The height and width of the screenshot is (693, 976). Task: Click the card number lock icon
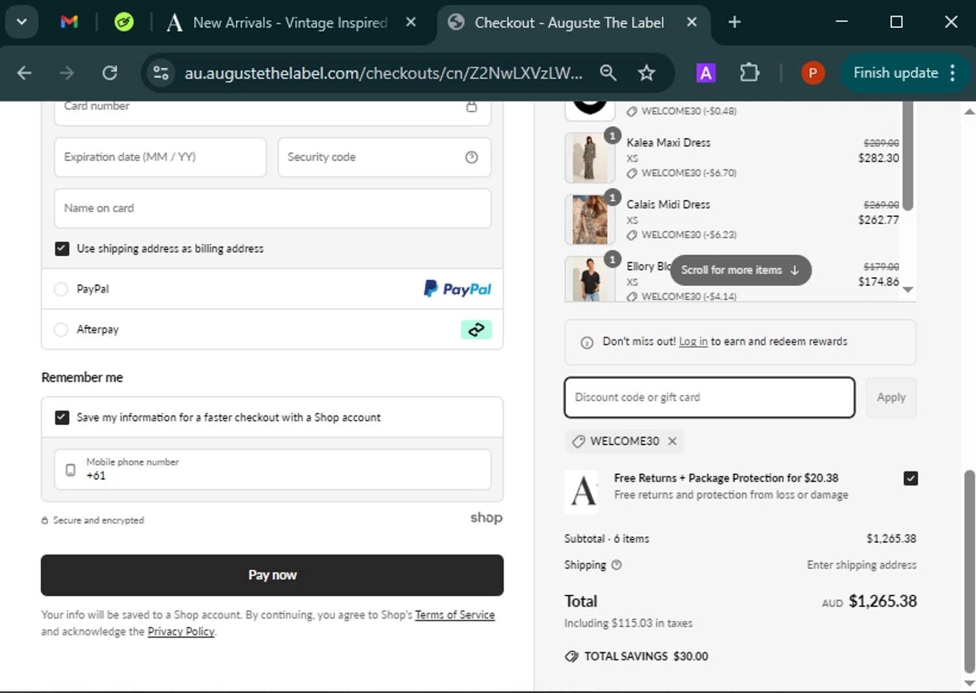click(x=472, y=107)
